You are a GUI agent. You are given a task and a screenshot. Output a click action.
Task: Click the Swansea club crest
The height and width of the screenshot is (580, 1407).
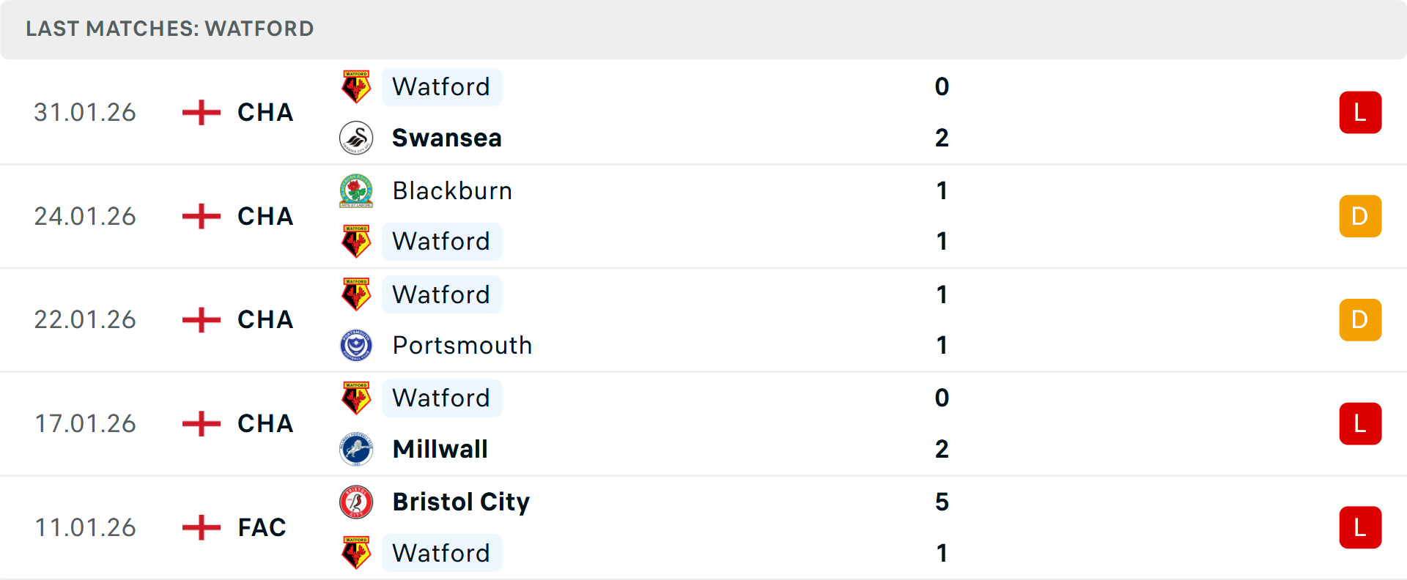click(356, 138)
